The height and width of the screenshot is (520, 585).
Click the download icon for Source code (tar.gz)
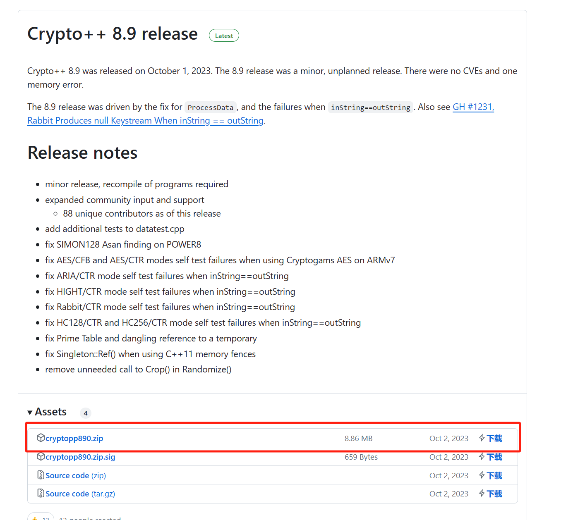[x=481, y=493]
